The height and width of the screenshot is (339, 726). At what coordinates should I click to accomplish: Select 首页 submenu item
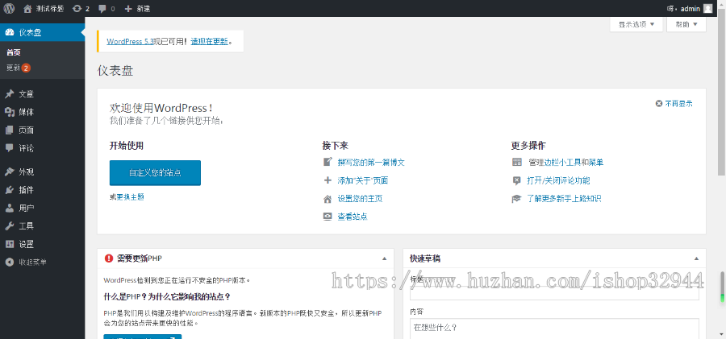14,52
